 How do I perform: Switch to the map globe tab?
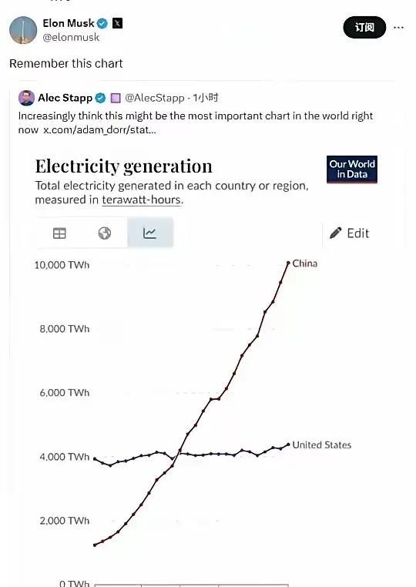click(105, 233)
